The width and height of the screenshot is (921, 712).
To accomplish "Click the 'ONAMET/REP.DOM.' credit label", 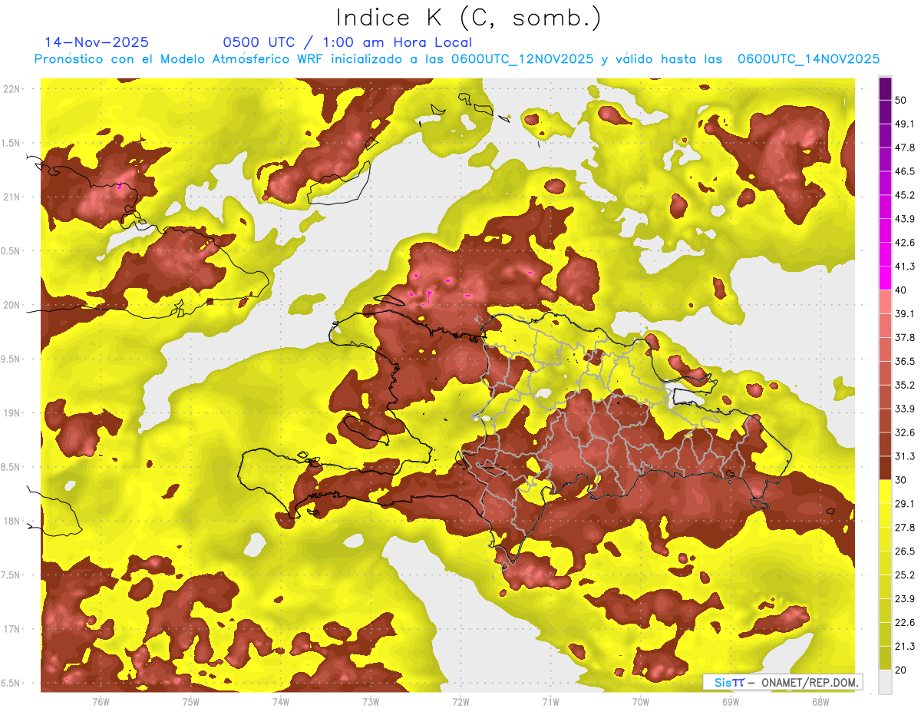I will 810,682.
